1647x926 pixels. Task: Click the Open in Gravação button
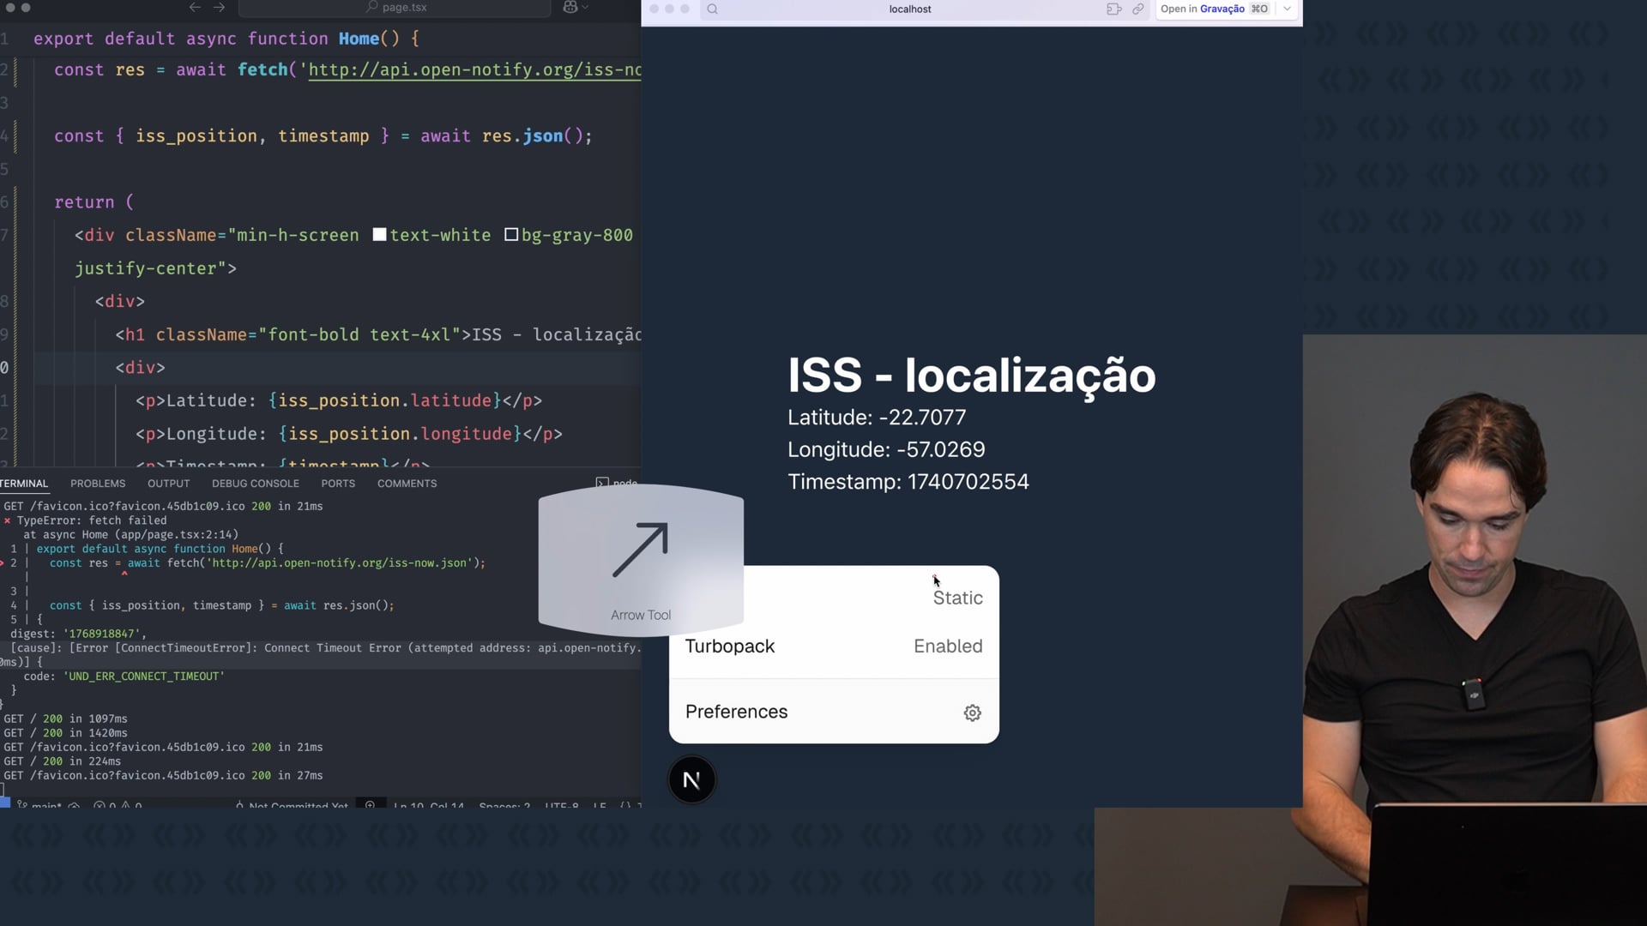click(1213, 9)
